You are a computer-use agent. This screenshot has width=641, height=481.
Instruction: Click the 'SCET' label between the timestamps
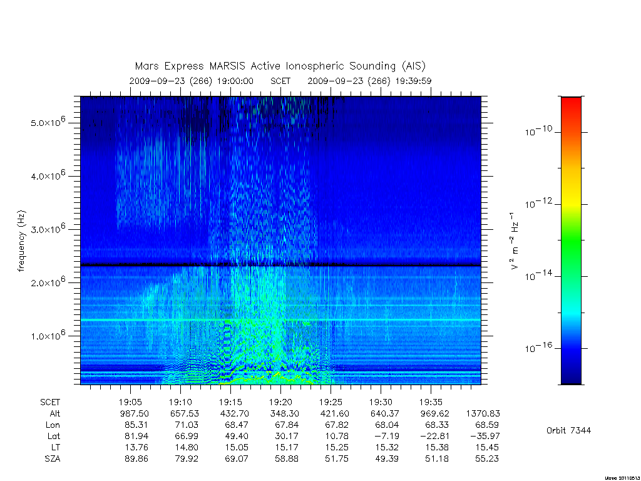pos(280,81)
